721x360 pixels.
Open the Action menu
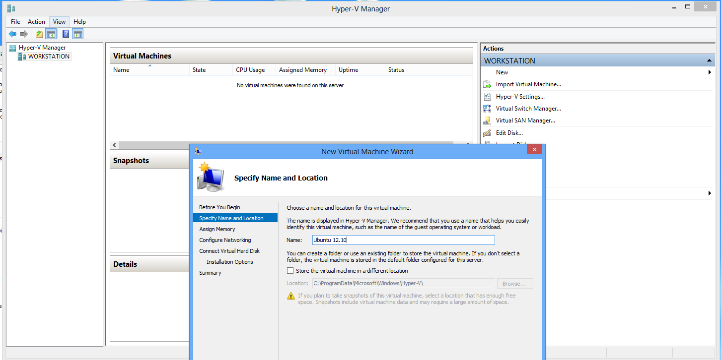pos(36,22)
